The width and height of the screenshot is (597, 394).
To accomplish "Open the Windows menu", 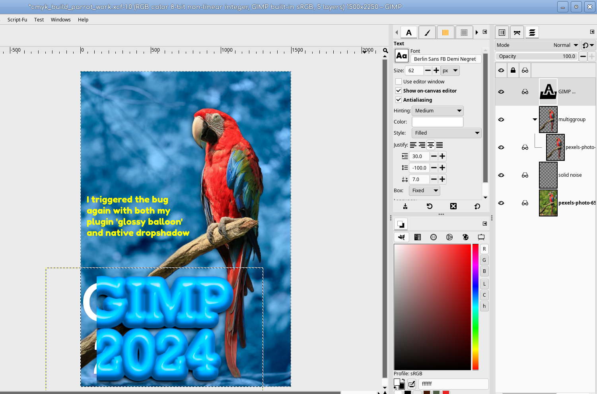I will coord(61,19).
